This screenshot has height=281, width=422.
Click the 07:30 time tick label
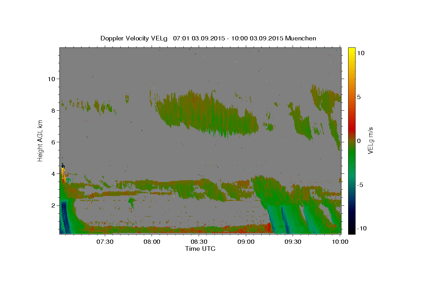tap(105, 242)
